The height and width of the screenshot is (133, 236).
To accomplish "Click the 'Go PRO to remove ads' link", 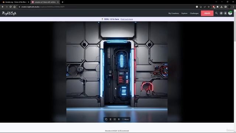I will (123, 130).
